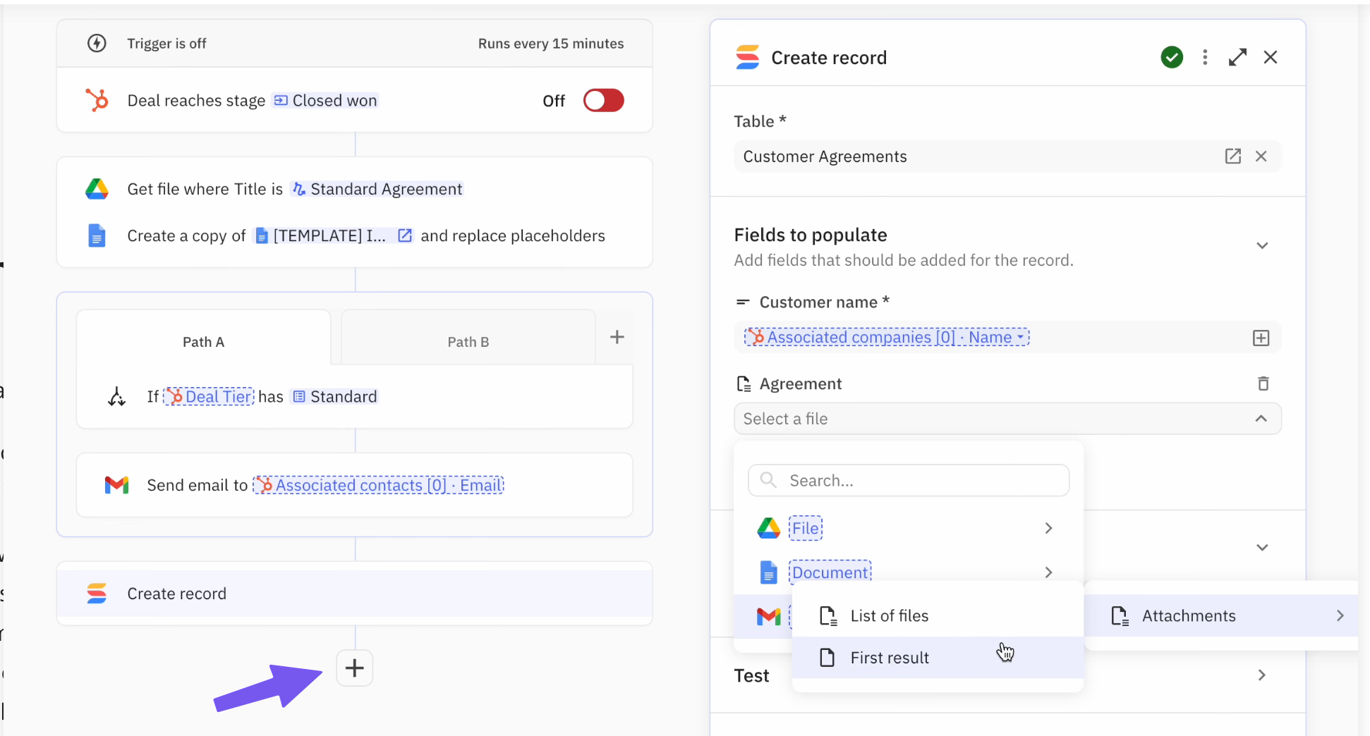Click the insert data plus icon for Customer name
The height and width of the screenshot is (736, 1370).
point(1261,338)
